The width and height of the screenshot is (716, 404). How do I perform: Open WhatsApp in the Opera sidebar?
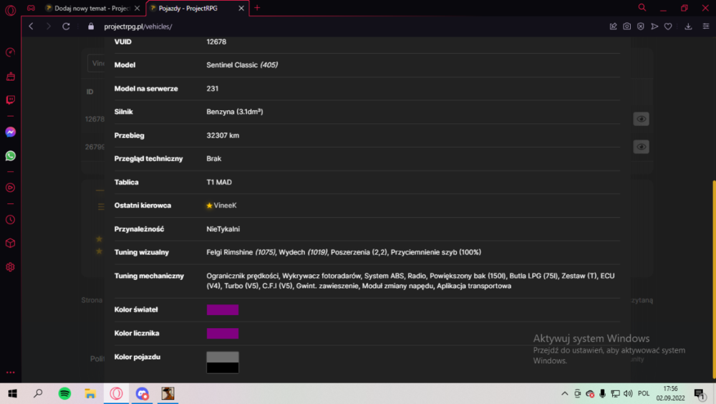11,156
